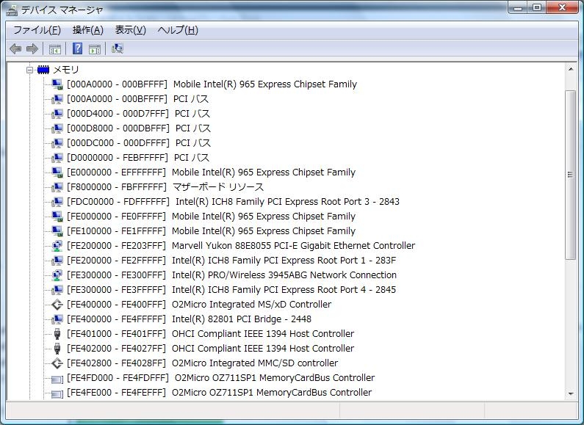584x425 pixels.
Task: Select Intel PRO/Wireless 3945ABG Network Connection text
Action: 284,275
